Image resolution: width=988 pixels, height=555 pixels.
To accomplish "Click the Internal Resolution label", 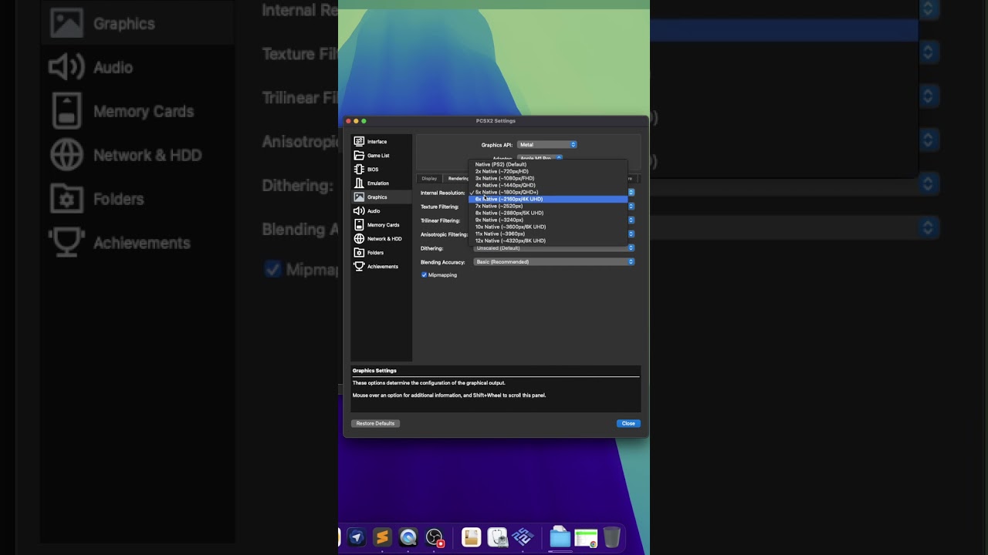I will 443,193.
